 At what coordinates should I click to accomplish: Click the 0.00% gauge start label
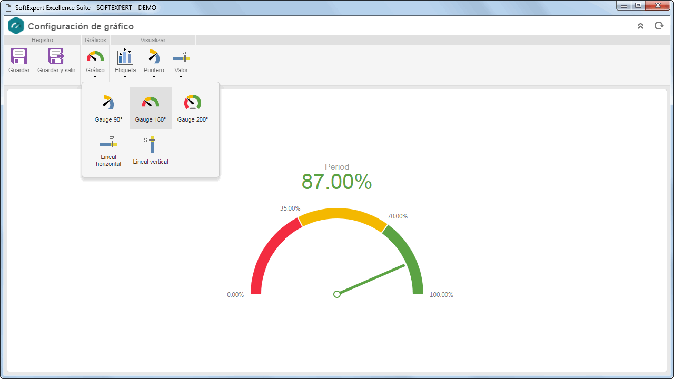(235, 295)
